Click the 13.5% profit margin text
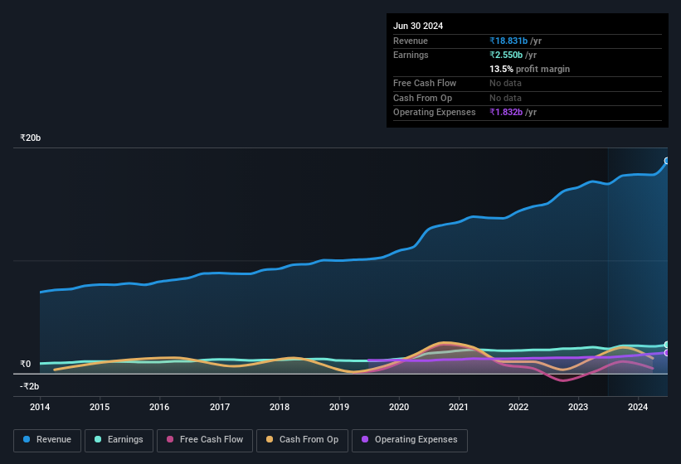The height and width of the screenshot is (464, 681). click(x=529, y=69)
